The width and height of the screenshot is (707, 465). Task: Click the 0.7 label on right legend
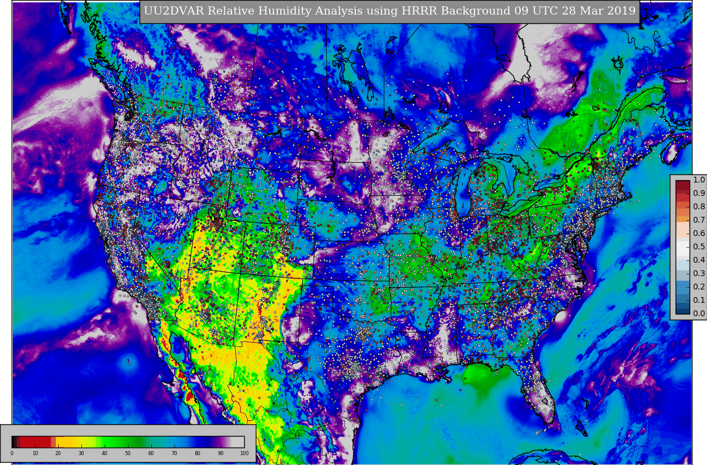point(699,220)
